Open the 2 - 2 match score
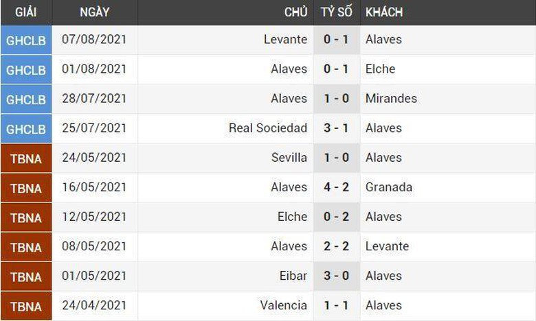536x321 pixels. [337, 246]
